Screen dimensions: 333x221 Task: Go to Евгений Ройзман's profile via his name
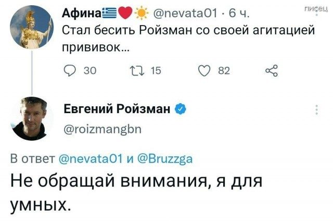click(119, 108)
